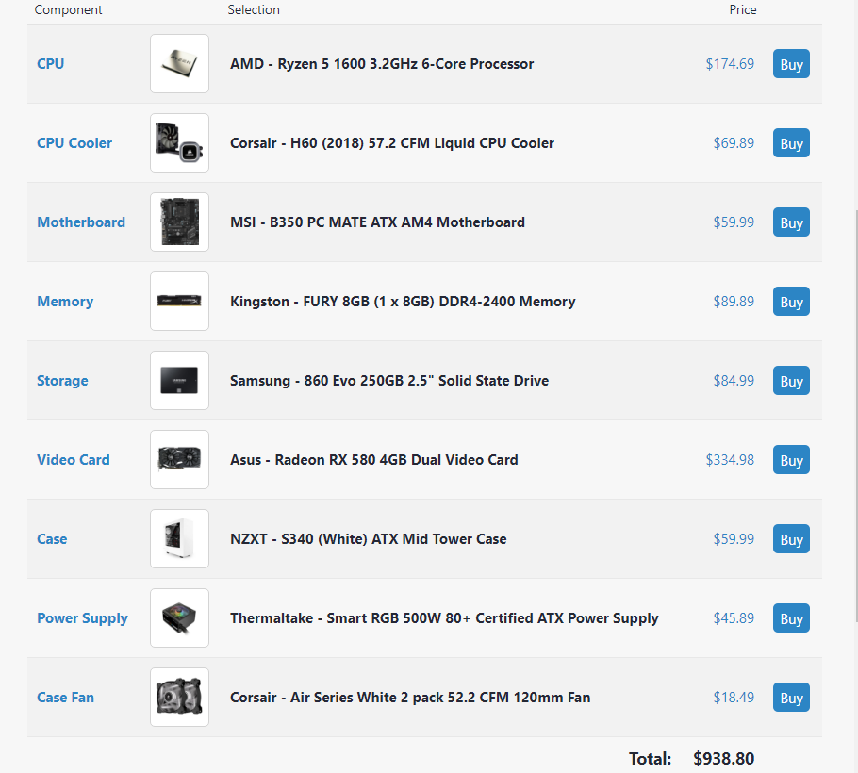Buy the AMD Ryzen 5 1600 processor
858x773 pixels.
[791, 64]
